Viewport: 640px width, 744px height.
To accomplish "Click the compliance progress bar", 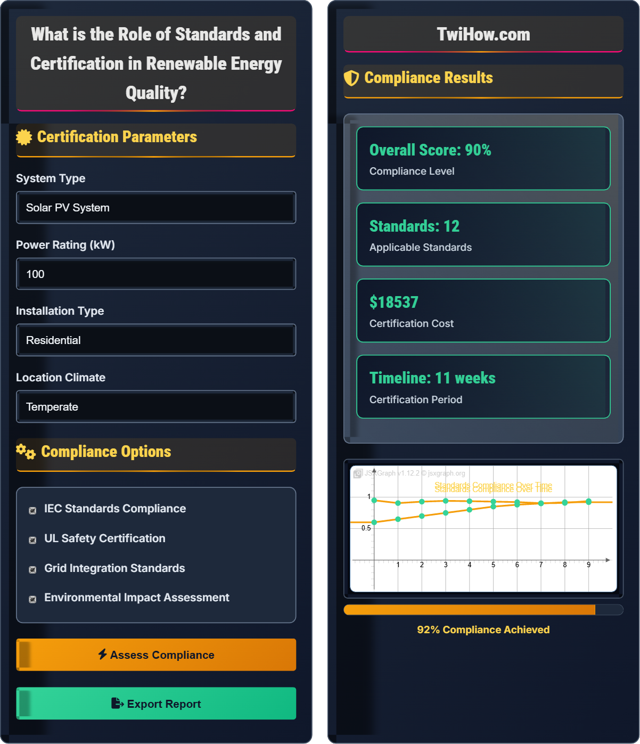I will click(483, 610).
